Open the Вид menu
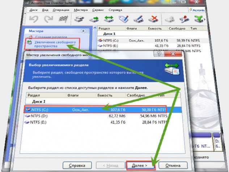The height and width of the screenshot is (172, 229). [x=45, y=10]
